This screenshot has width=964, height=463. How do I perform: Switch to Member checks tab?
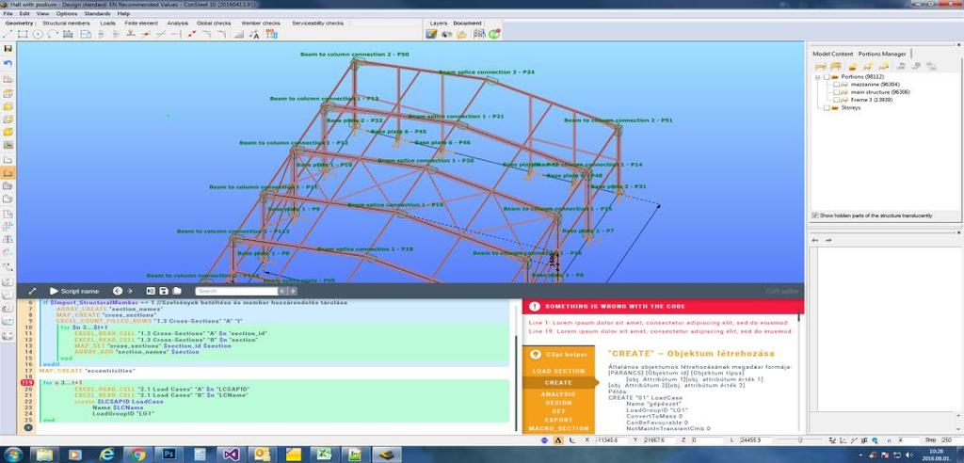click(x=261, y=24)
